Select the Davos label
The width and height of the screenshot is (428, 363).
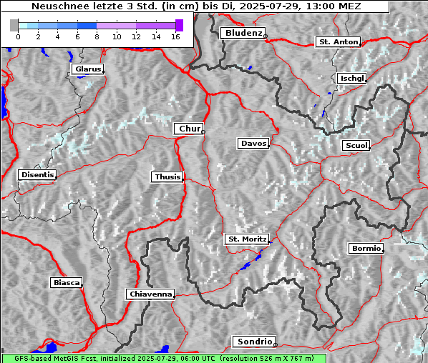coord(253,144)
